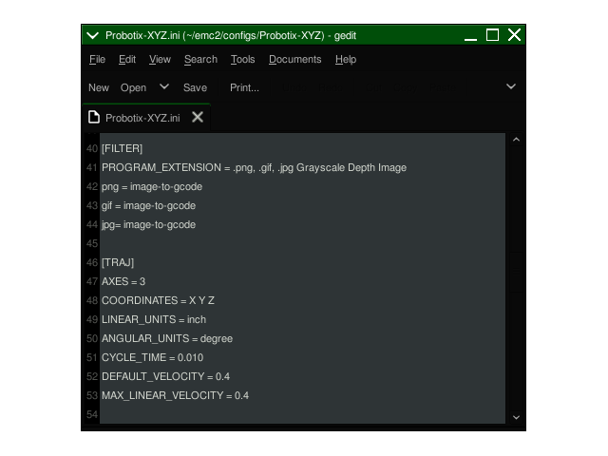Click the document icon on the tab
608x456 pixels.
coord(94,117)
